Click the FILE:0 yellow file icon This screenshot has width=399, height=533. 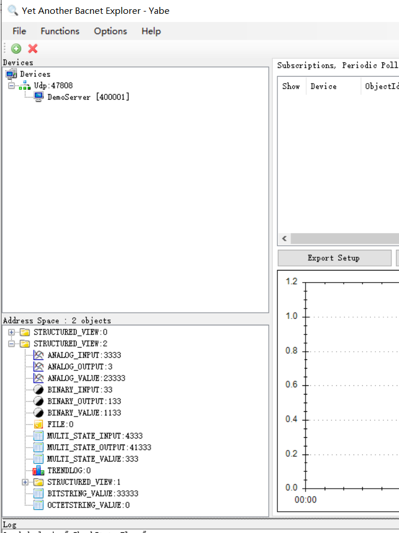[x=39, y=425]
